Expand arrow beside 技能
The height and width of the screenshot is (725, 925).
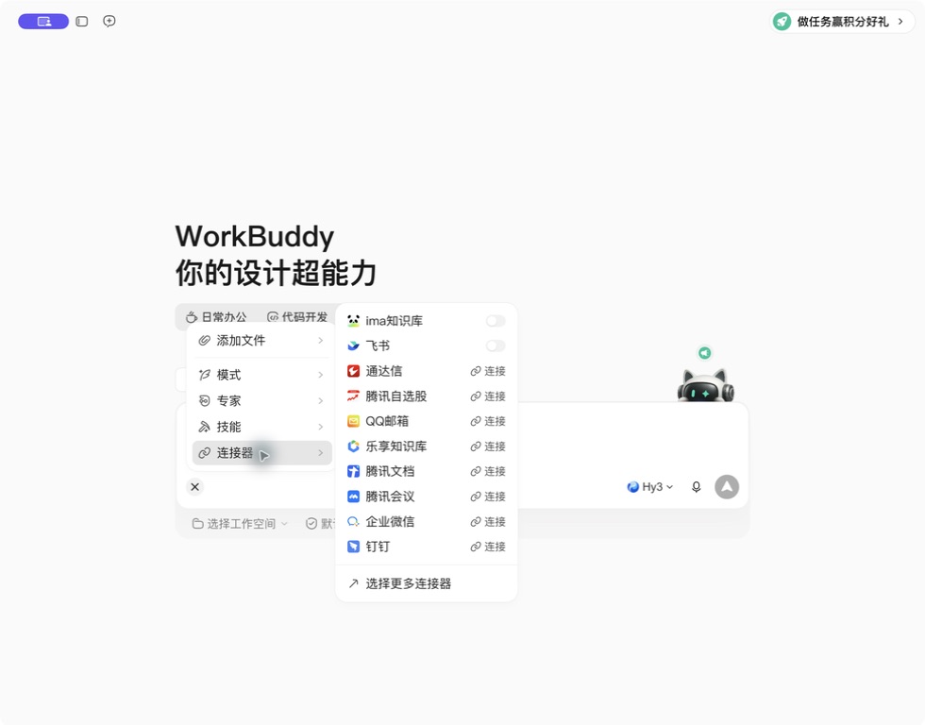pos(320,427)
